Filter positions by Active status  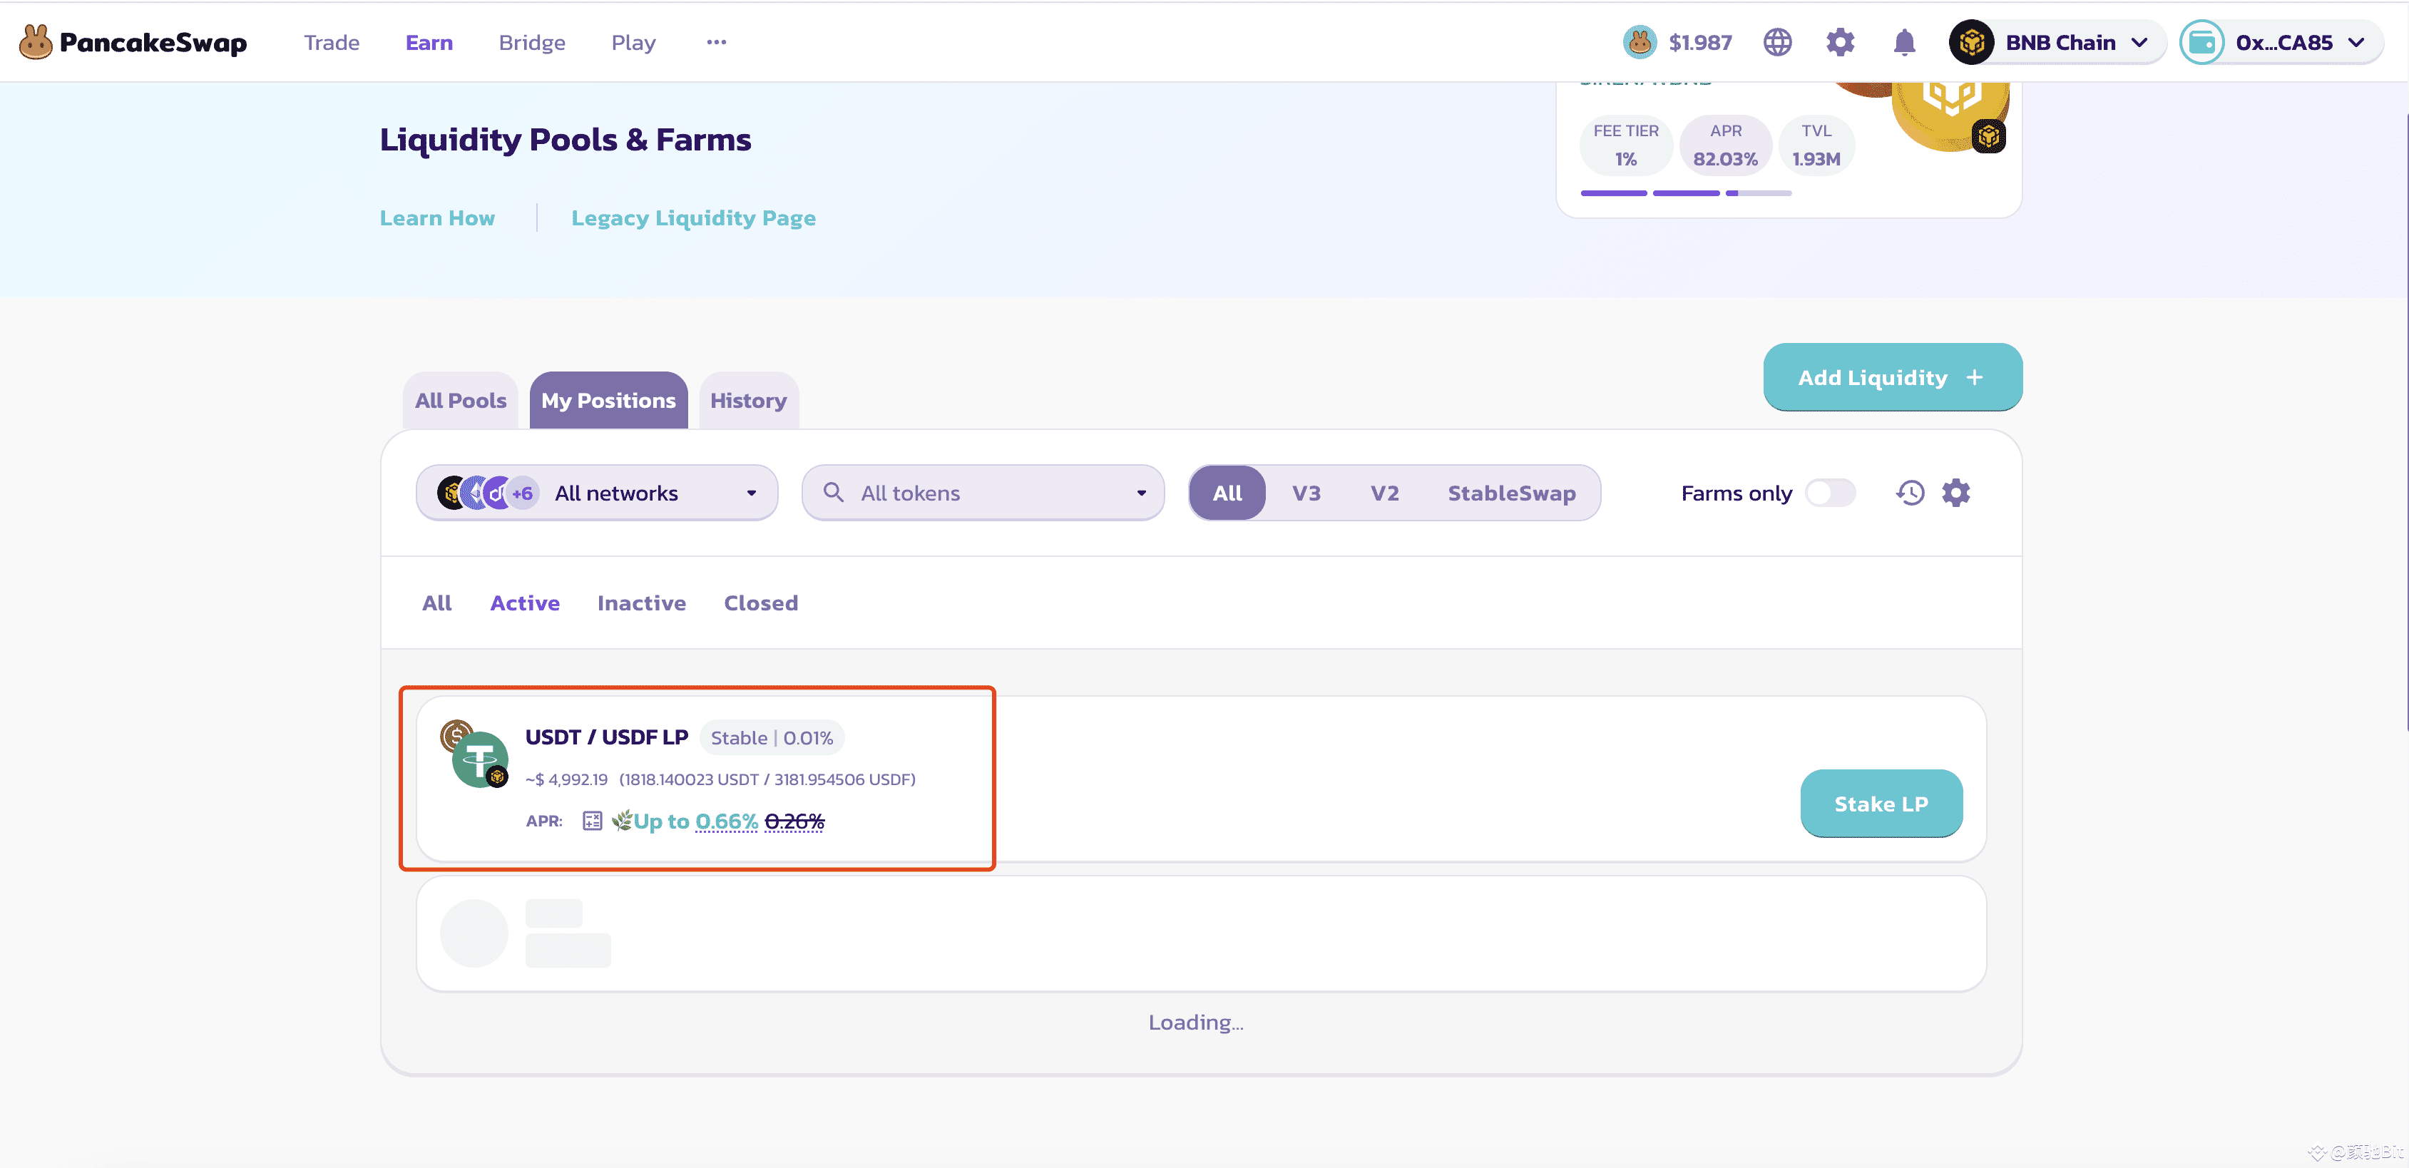tap(525, 603)
